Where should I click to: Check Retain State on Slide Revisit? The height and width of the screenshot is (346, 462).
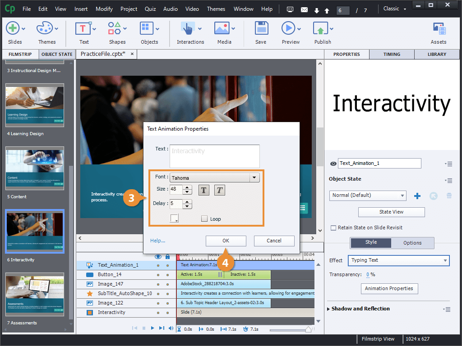333,228
